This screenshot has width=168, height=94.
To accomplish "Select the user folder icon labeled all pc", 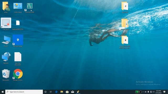I will 6,7.
